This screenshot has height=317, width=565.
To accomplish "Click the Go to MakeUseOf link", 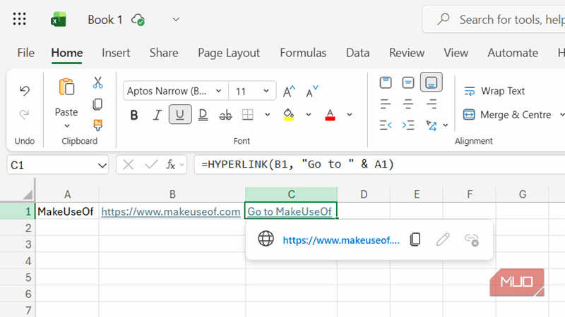I will [x=290, y=211].
